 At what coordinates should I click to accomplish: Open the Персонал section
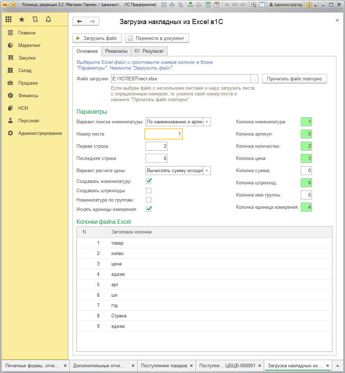(34, 121)
